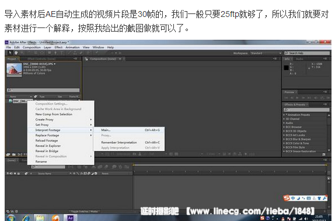The height and width of the screenshot is (221, 335).
Task: Expand BCC Browser category
Action: click(x=284, y=127)
